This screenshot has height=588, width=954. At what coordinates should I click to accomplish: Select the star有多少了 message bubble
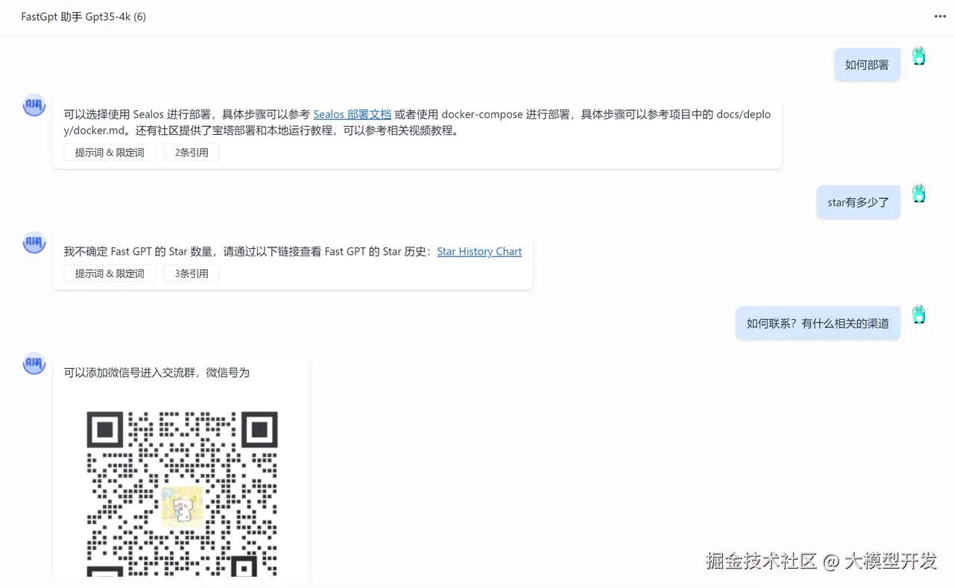tap(858, 202)
